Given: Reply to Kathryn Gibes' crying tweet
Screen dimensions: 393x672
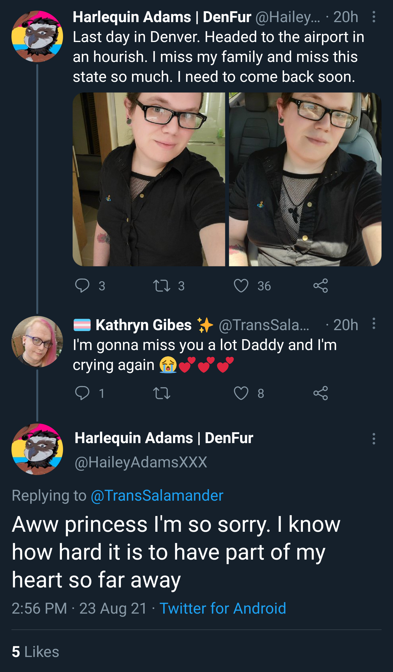Looking at the screenshot, I should [x=82, y=393].
